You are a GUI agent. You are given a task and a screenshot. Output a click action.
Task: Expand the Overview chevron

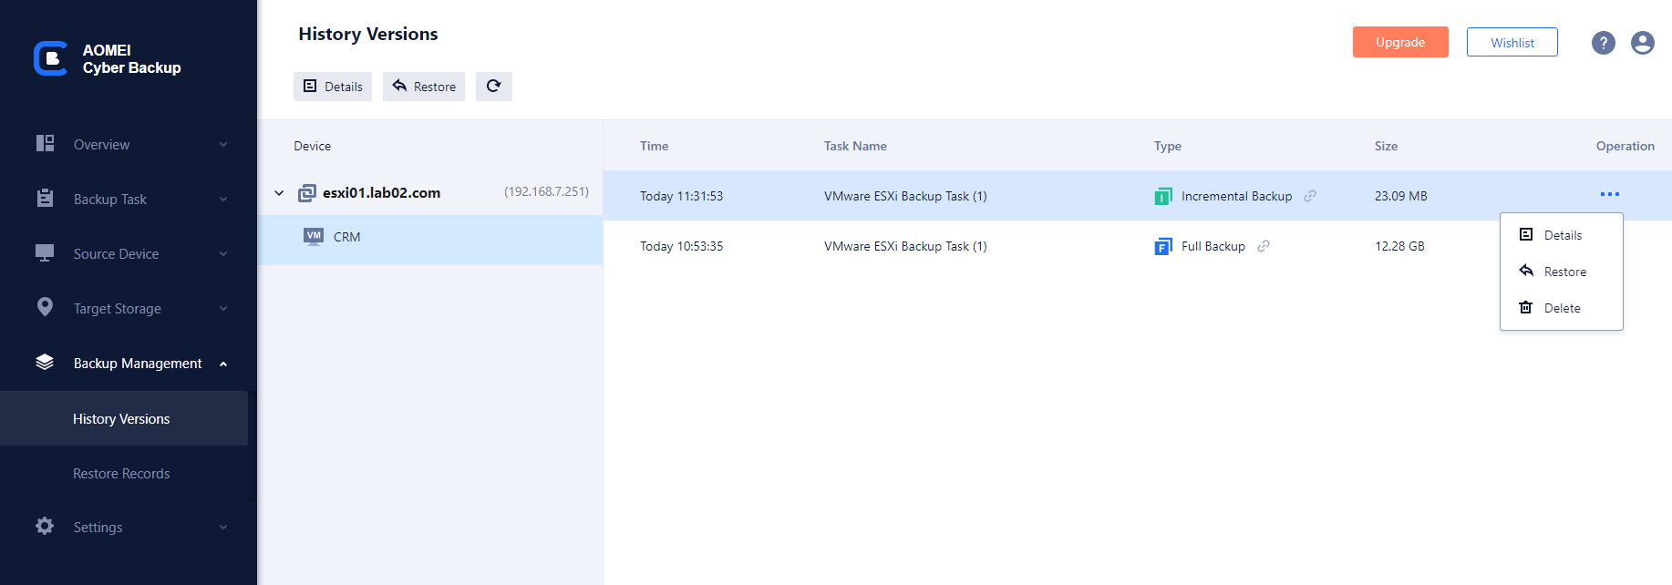[223, 145]
